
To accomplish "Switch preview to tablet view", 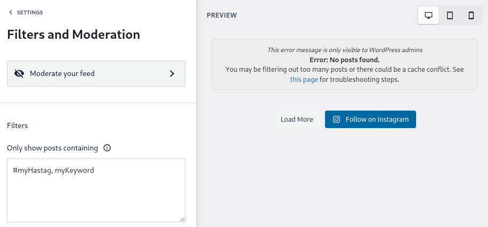I will tap(450, 15).
